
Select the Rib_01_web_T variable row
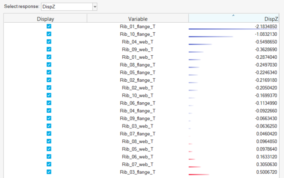click(137, 57)
